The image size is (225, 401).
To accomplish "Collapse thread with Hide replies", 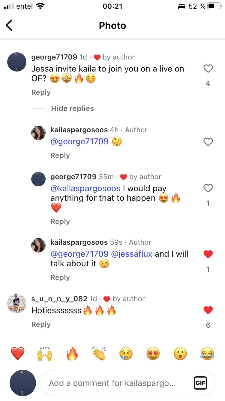I will pyautogui.click(x=72, y=109).
